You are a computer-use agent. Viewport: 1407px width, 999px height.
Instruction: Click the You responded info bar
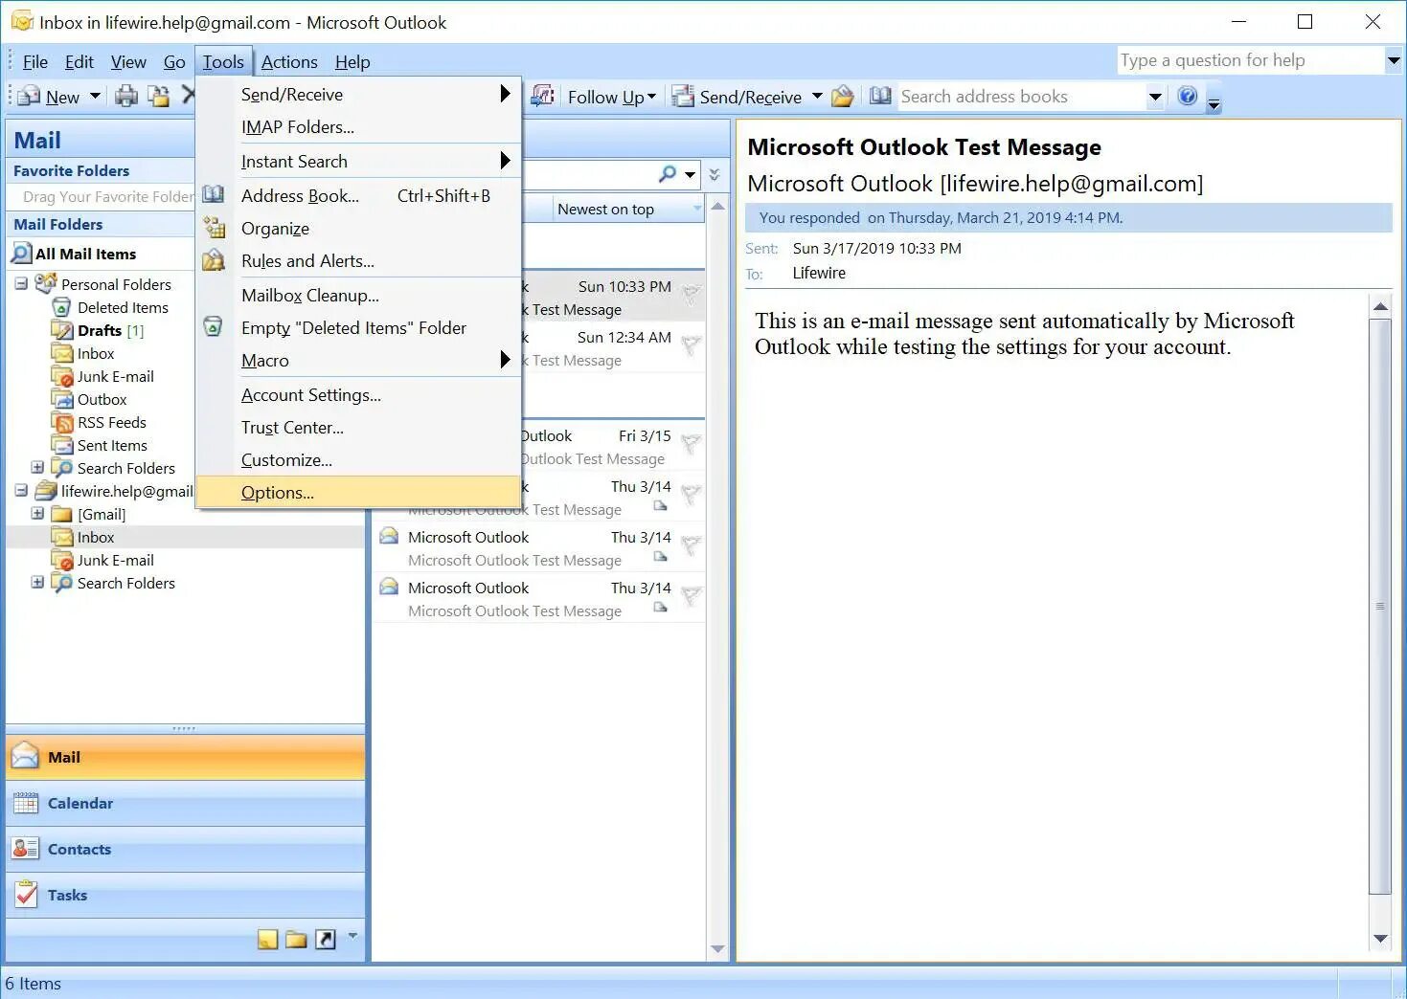1068,217
